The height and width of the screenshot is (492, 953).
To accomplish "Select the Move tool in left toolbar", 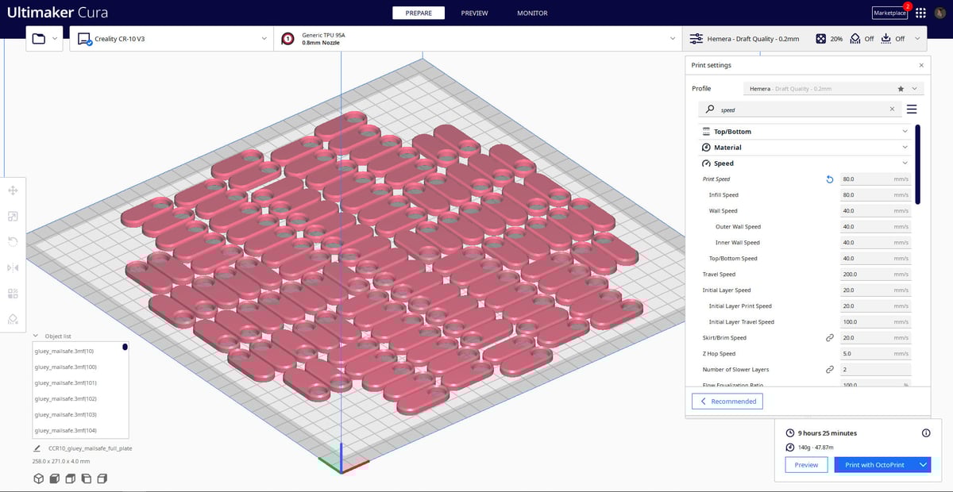I will 13,191.
